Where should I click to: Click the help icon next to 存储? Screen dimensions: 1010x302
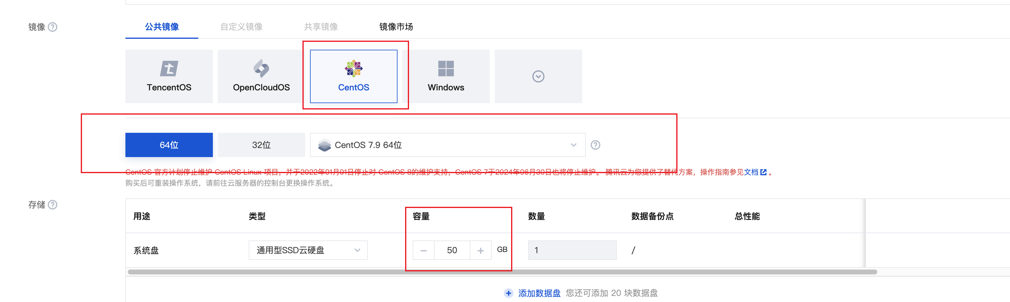[x=53, y=205]
